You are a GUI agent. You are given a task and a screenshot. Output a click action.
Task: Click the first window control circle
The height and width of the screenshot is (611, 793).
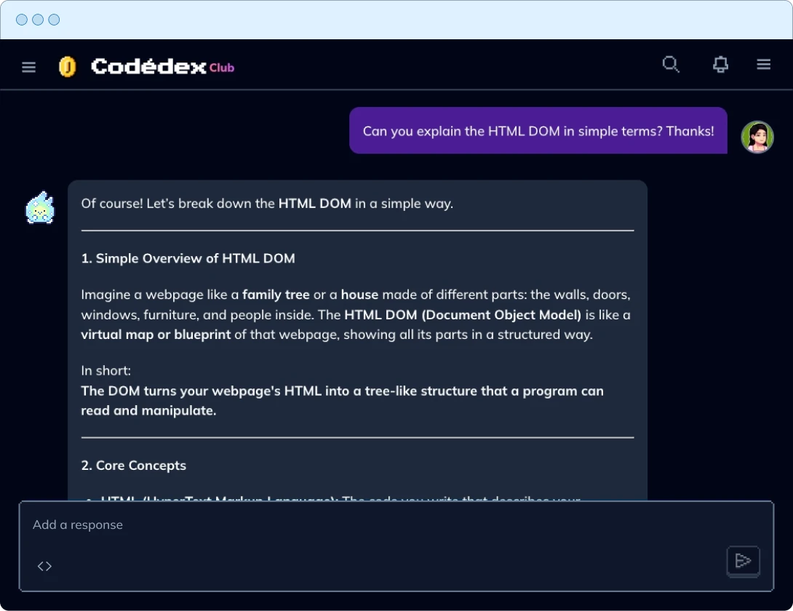[22, 20]
